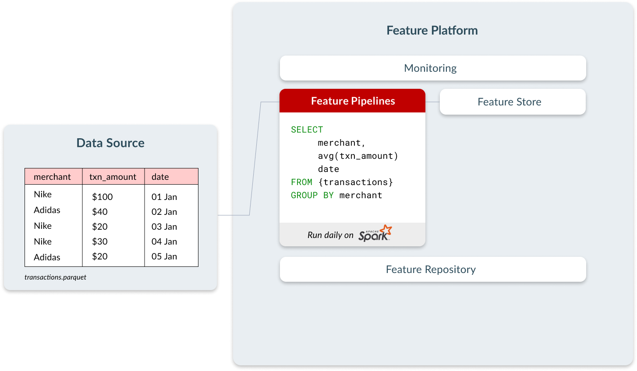Viewport: 637px width, 371px height.
Task: Click the Feature Repository box
Action: (433, 269)
